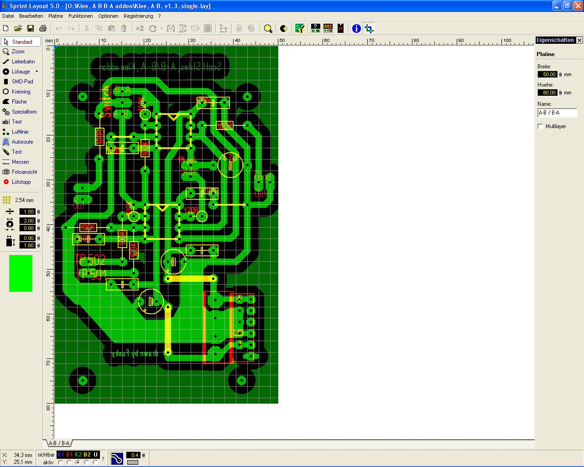Open the rotate angle dropdown arrow

point(162,29)
